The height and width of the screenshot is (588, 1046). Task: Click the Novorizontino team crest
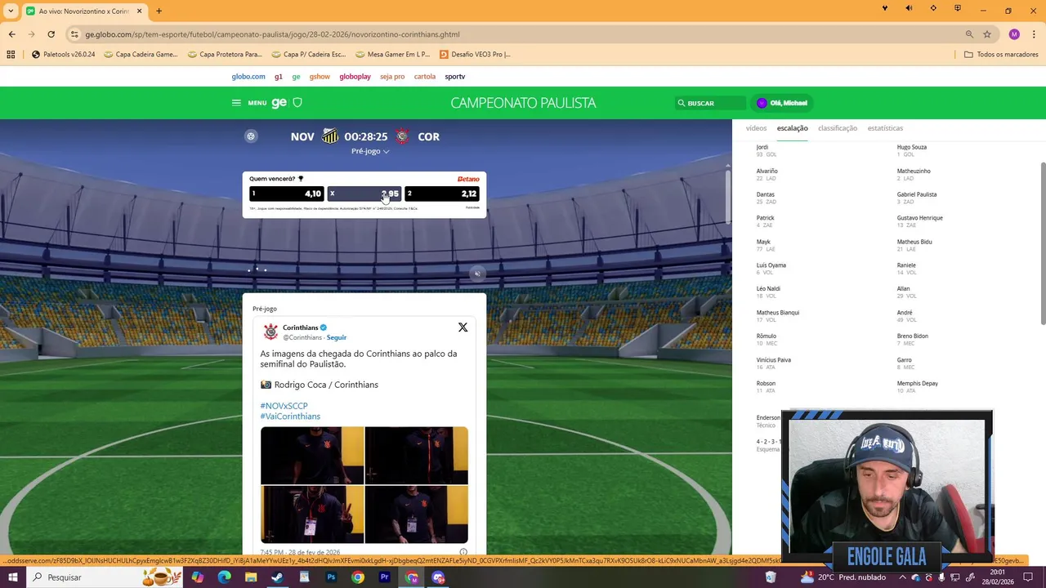click(329, 136)
